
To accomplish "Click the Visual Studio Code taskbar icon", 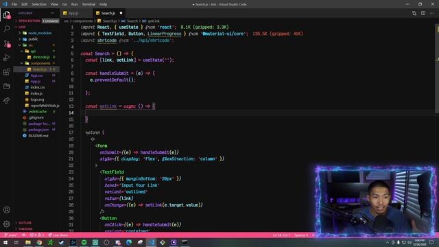I will point(151,242).
